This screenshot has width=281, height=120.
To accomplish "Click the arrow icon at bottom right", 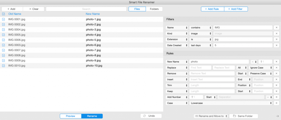I will click(277, 116).
